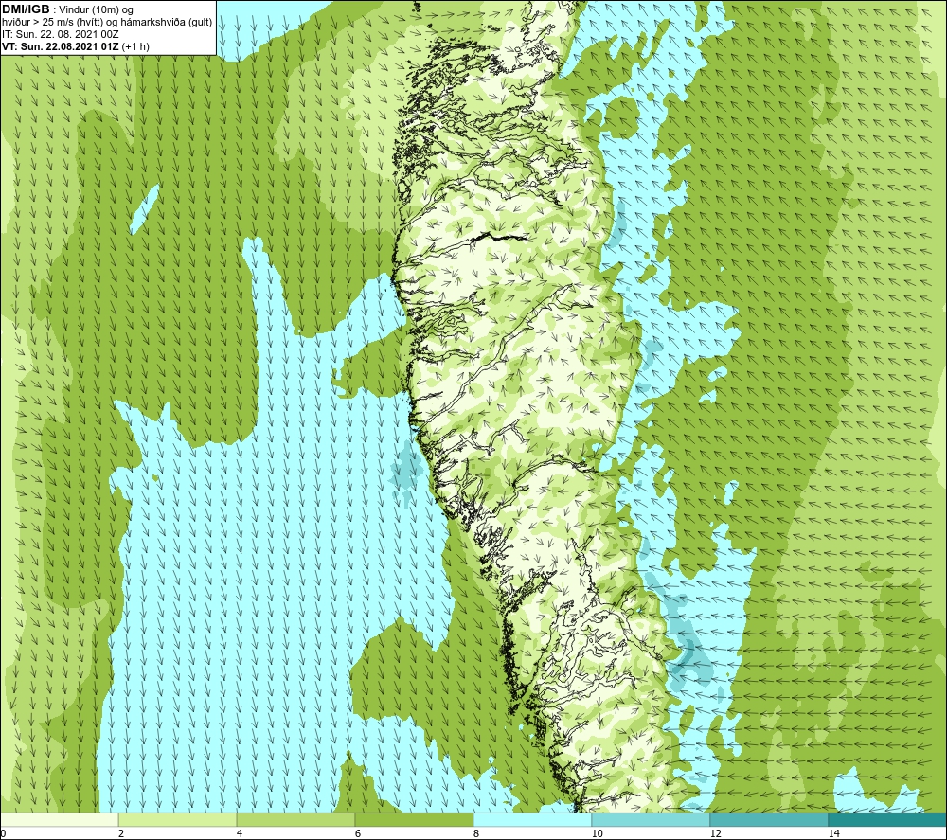Click the dark teal legend swatch above 14
This screenshot has height=840, width=947.
pos(888,819)
